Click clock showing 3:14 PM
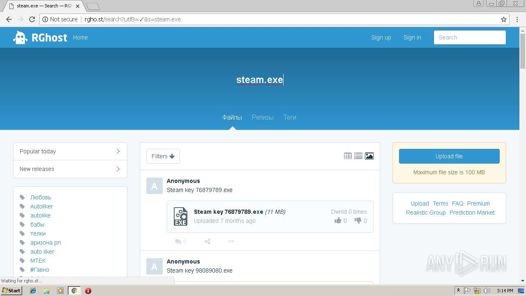526x296 pixels. tap(505, 291)
